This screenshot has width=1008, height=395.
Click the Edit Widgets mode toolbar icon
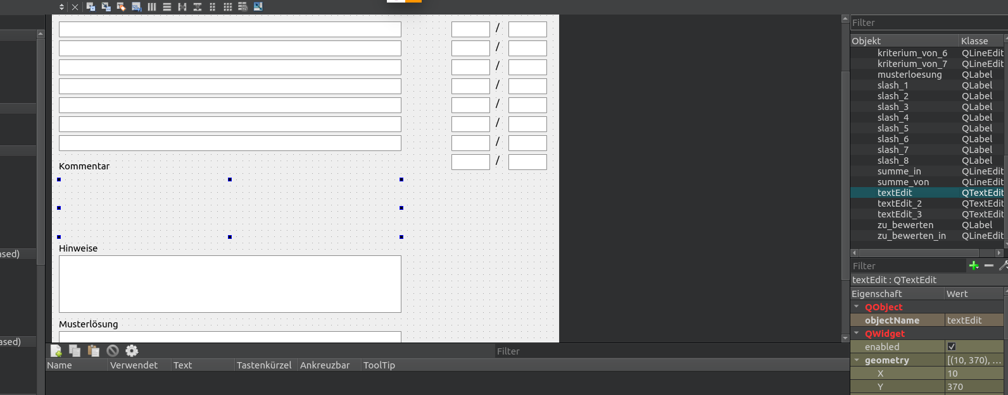91,7
